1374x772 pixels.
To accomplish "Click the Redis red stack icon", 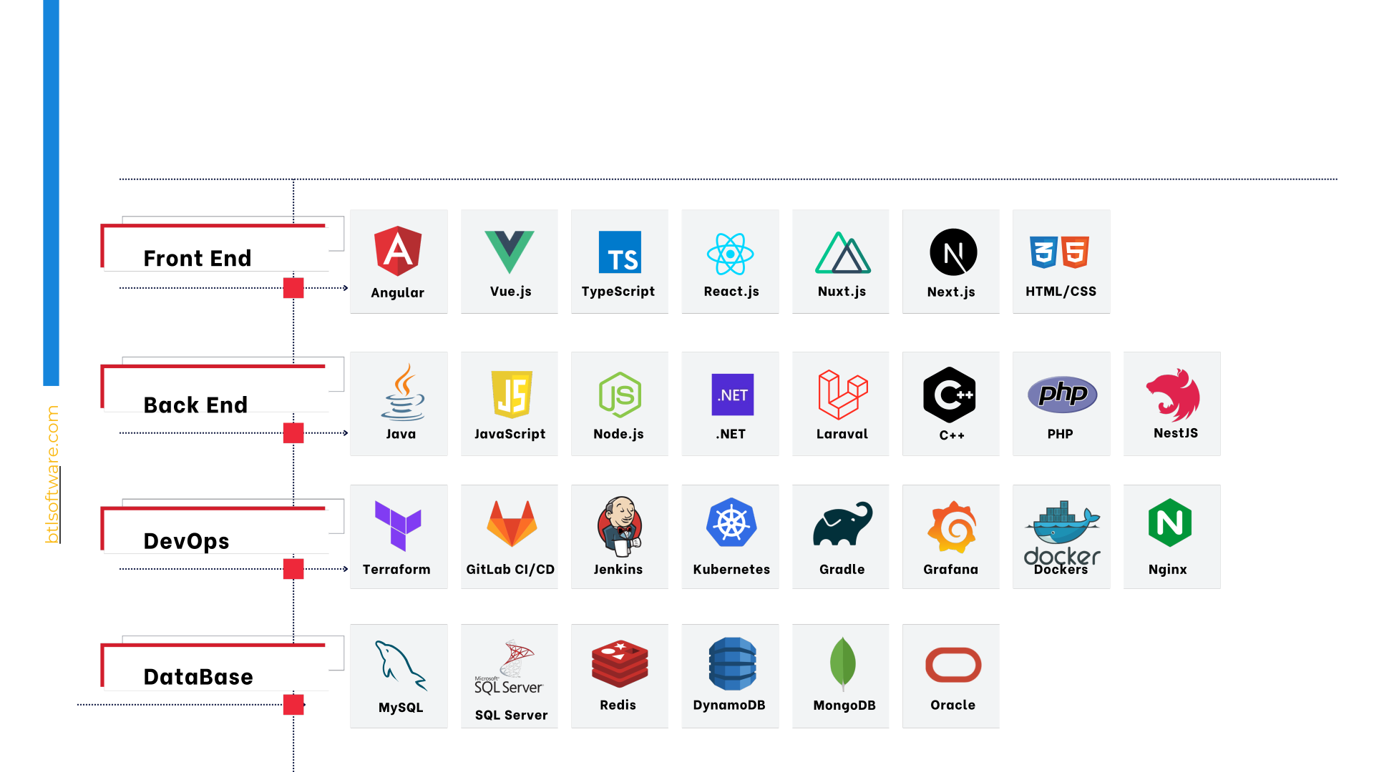I will (620, 664).
